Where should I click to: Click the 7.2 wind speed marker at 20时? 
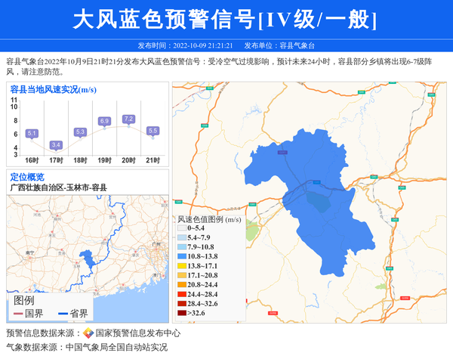[x=128, y=119]
